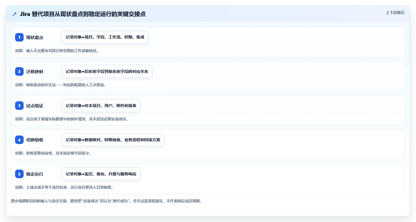Click the 试点验证 step title
Image resolution: width=416 pixels, height=222 pixels.
(x=35, y=106)
